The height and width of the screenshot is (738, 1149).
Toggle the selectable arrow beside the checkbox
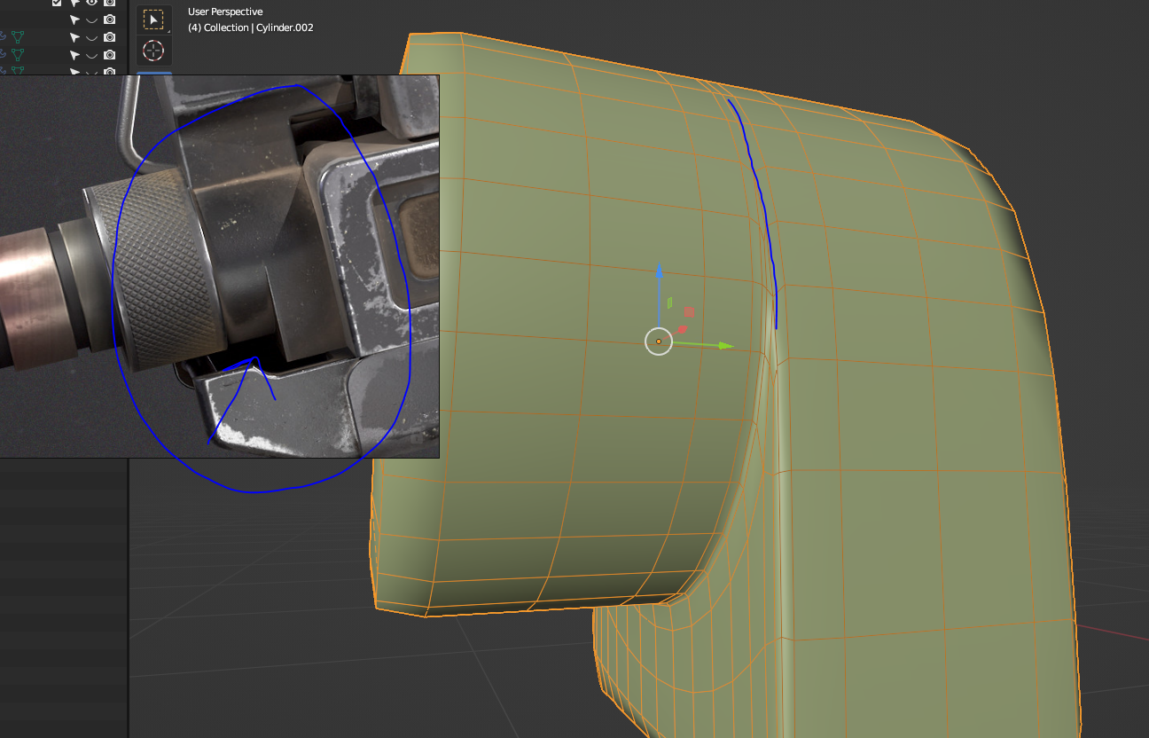[74, 3]
